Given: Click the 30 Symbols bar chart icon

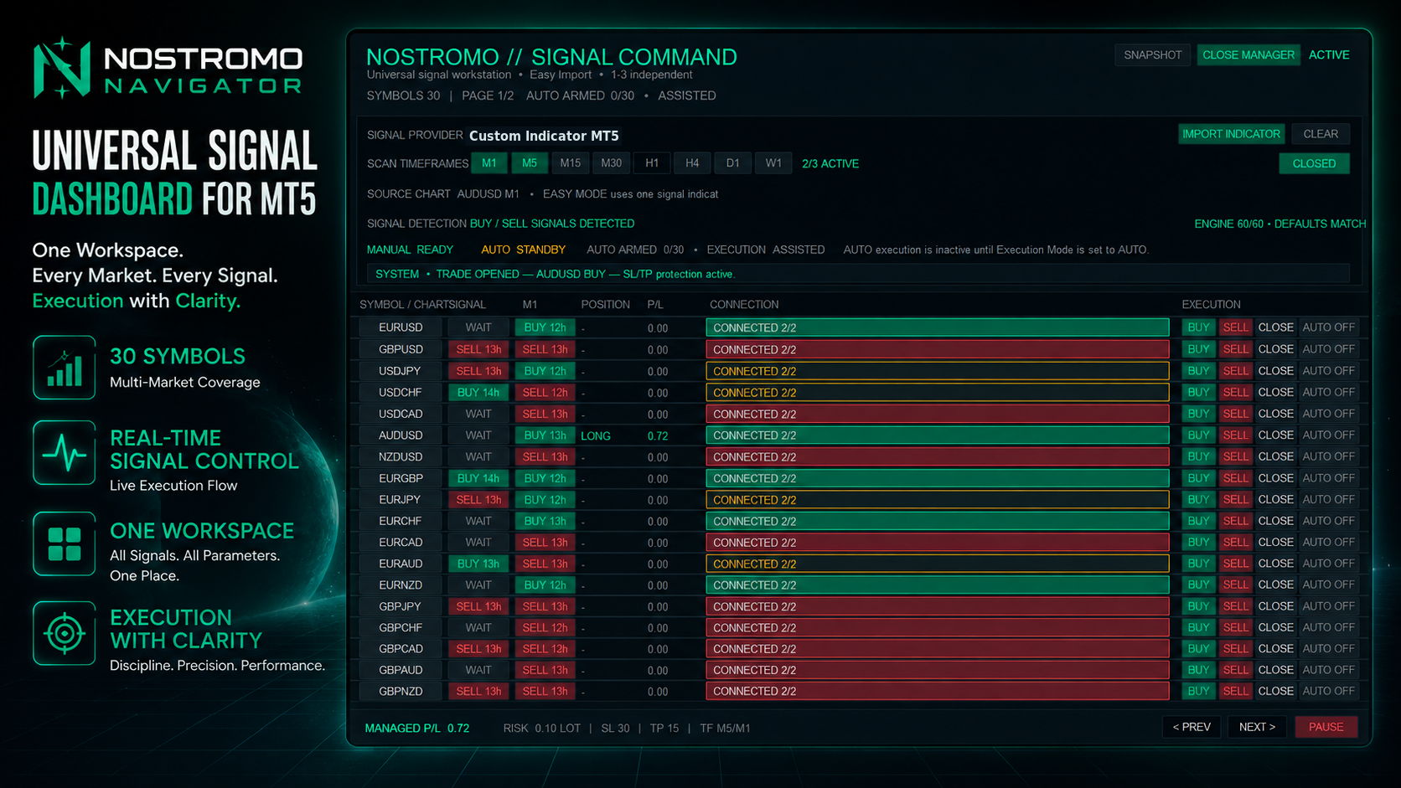Looking at the screenshot, I should 65,368.
